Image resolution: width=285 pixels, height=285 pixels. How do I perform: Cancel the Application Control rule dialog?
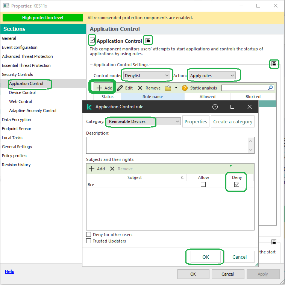(x=240, y=257)
